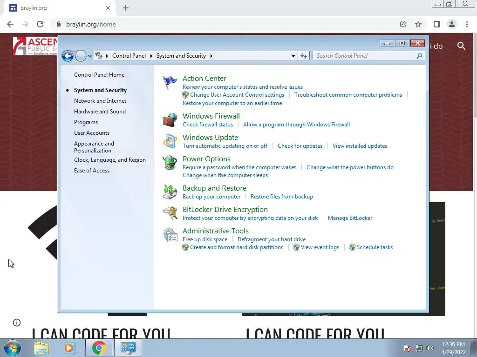The image size is (477, 357).
Task: Close the braylin.org tab
Action: [108, 8]
